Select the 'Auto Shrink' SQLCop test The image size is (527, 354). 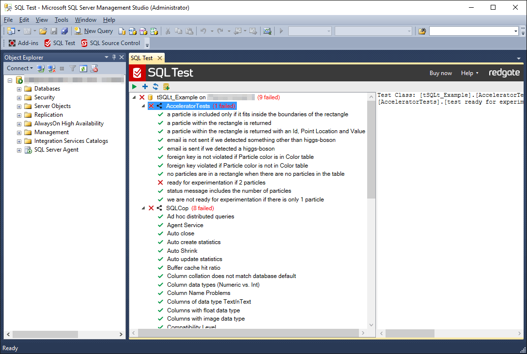click(182, 250)
